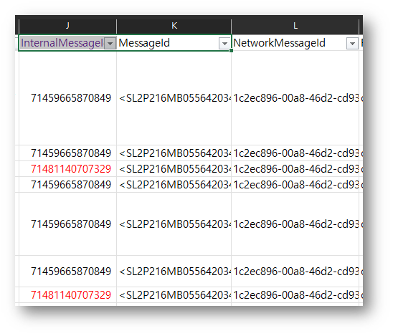Viewport: 393px width, 336px height.
Task: Open the MessageId column filter dropdown
Action: tap(224, 44)
